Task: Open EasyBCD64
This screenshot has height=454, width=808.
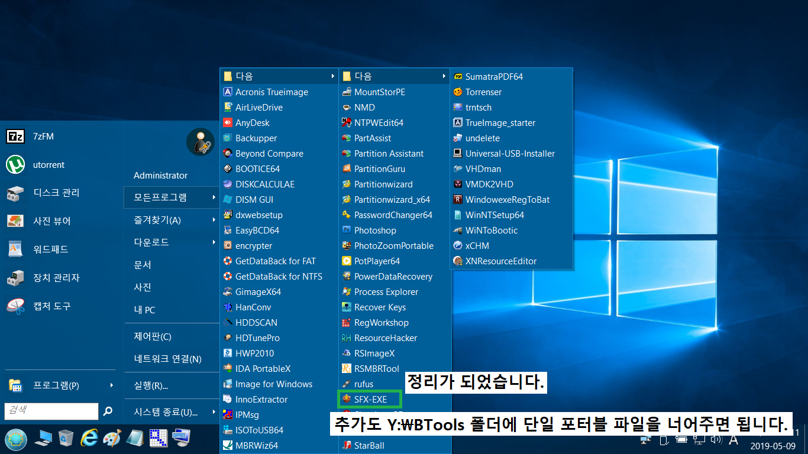Action: [279, 231]
